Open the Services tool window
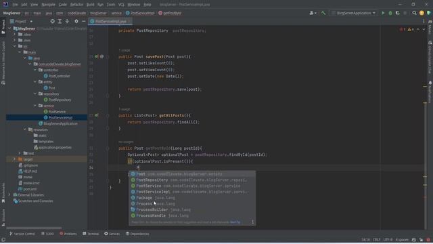Screen dimensions: 433x244 112,234
